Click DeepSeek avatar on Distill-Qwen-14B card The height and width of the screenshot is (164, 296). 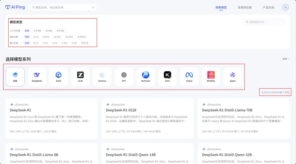coord(108,149)
